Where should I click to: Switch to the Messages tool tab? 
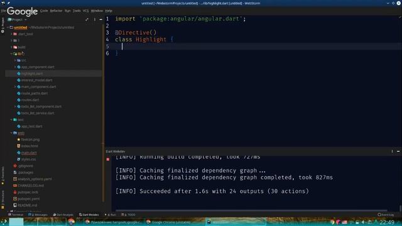pos(38,215)
